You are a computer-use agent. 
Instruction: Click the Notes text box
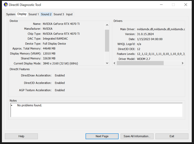tap(96, 110)
